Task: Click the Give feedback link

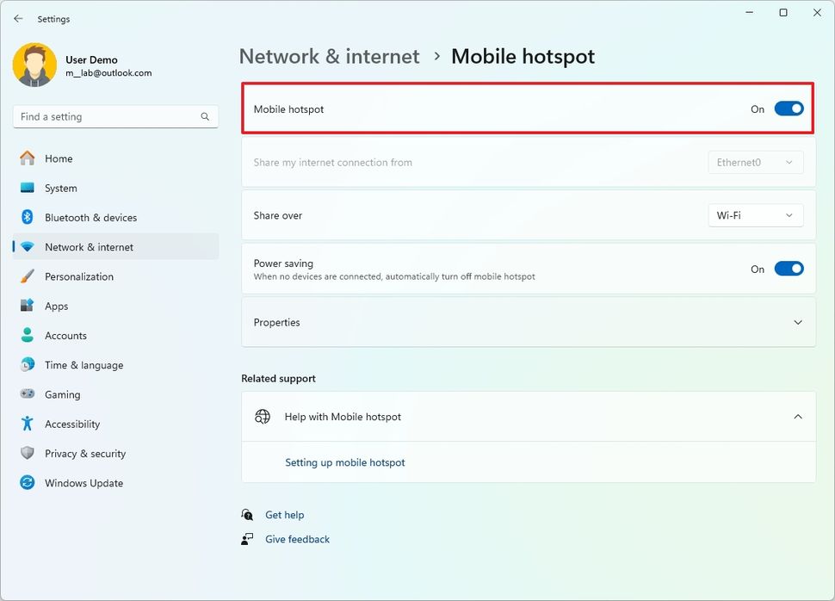Action: tap(296, 538)
